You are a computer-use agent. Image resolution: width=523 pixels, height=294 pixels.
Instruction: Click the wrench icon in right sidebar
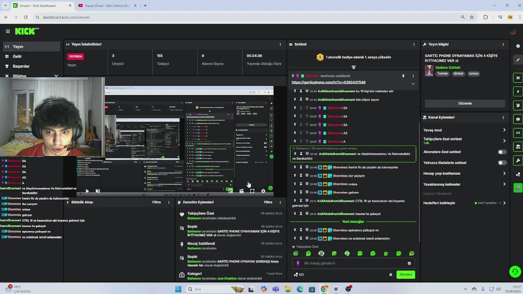[x=518, y=160]
